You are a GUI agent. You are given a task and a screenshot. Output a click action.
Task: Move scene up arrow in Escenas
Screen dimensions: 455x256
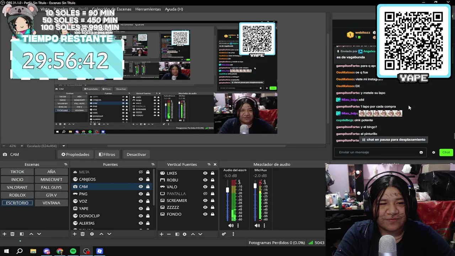[x=31, y=234]
